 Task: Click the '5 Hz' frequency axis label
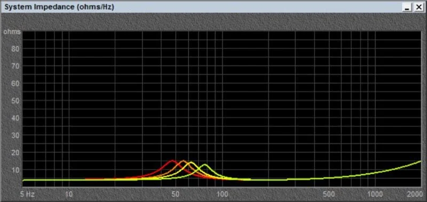pos(28,194)
